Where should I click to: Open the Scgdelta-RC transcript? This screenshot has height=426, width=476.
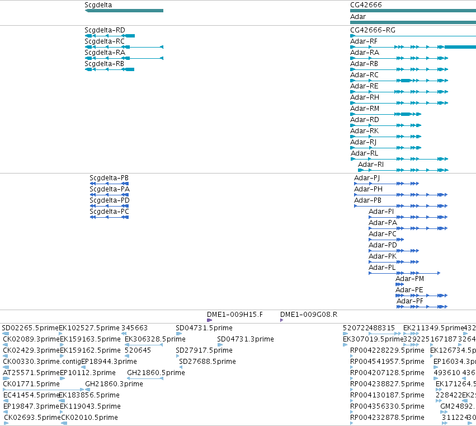(124, 47)
